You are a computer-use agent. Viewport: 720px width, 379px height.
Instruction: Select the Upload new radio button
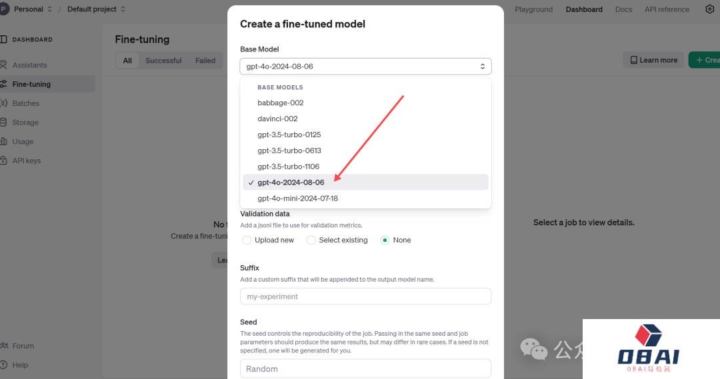click(x=247, y=240)
